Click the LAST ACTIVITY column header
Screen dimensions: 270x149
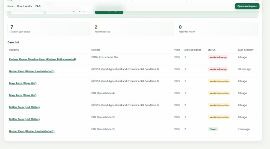pyautogui.click(x=246, y=50)
